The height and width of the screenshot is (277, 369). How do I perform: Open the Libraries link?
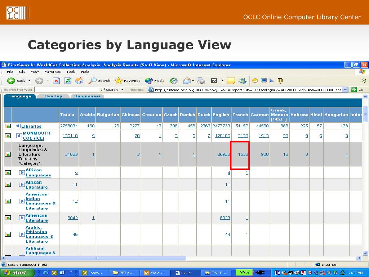(x=31, y=126)
